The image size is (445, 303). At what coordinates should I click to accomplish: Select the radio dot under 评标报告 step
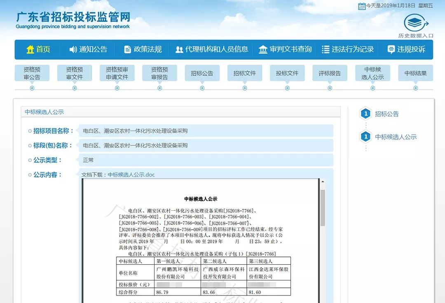pos(330,88)
